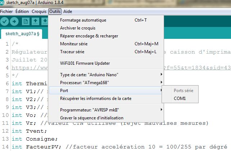Click the 'Juillet' comment on line 3

pos(24,60)
